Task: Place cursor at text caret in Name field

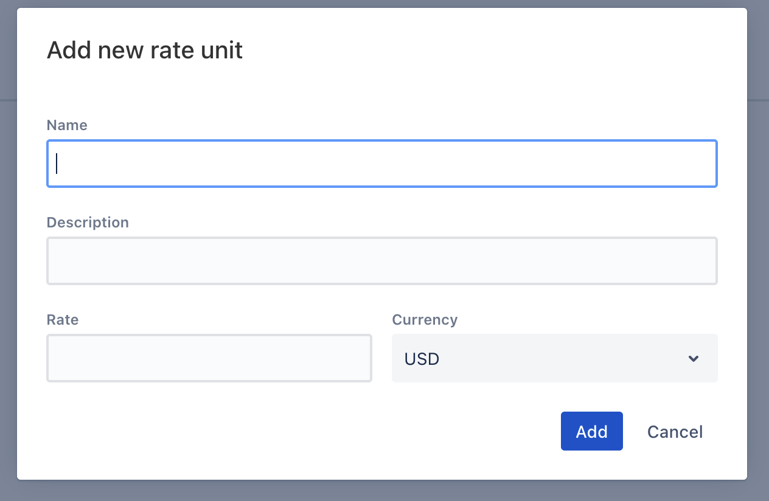Action: pos(57,164)
